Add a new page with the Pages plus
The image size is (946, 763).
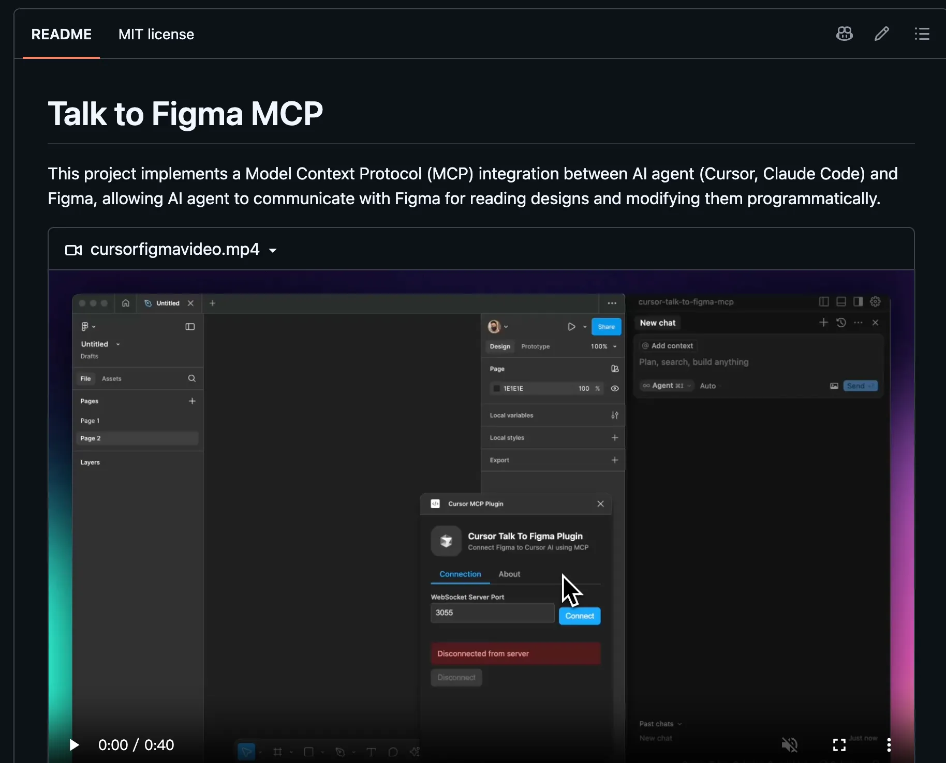pyautogui.click(x=192, y=401)
